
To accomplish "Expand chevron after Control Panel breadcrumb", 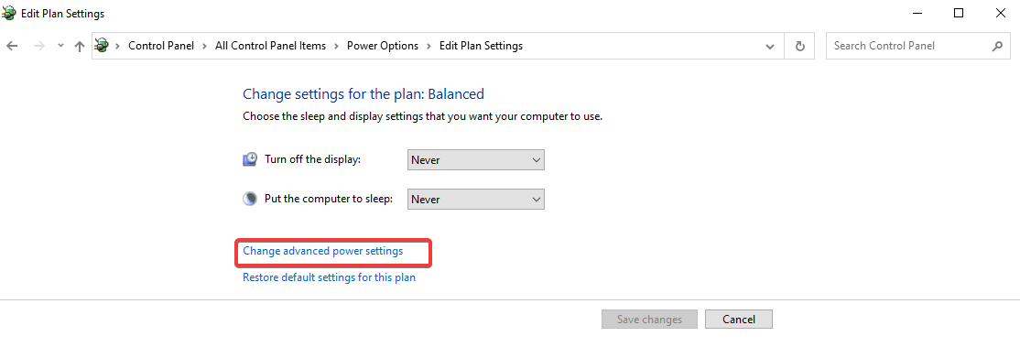I will coord(205,46).
